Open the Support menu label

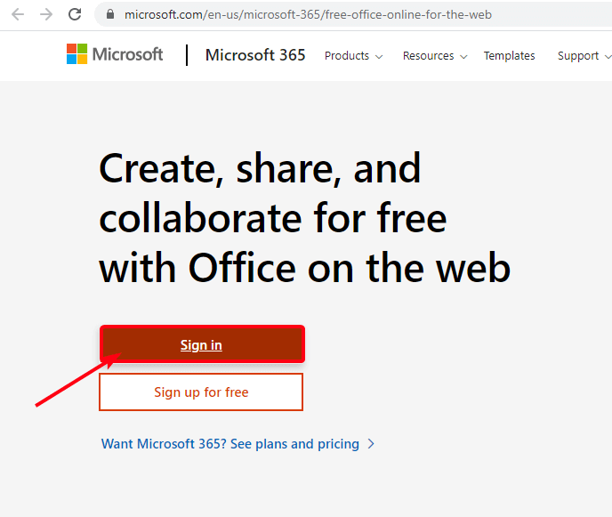pos(578,56)
